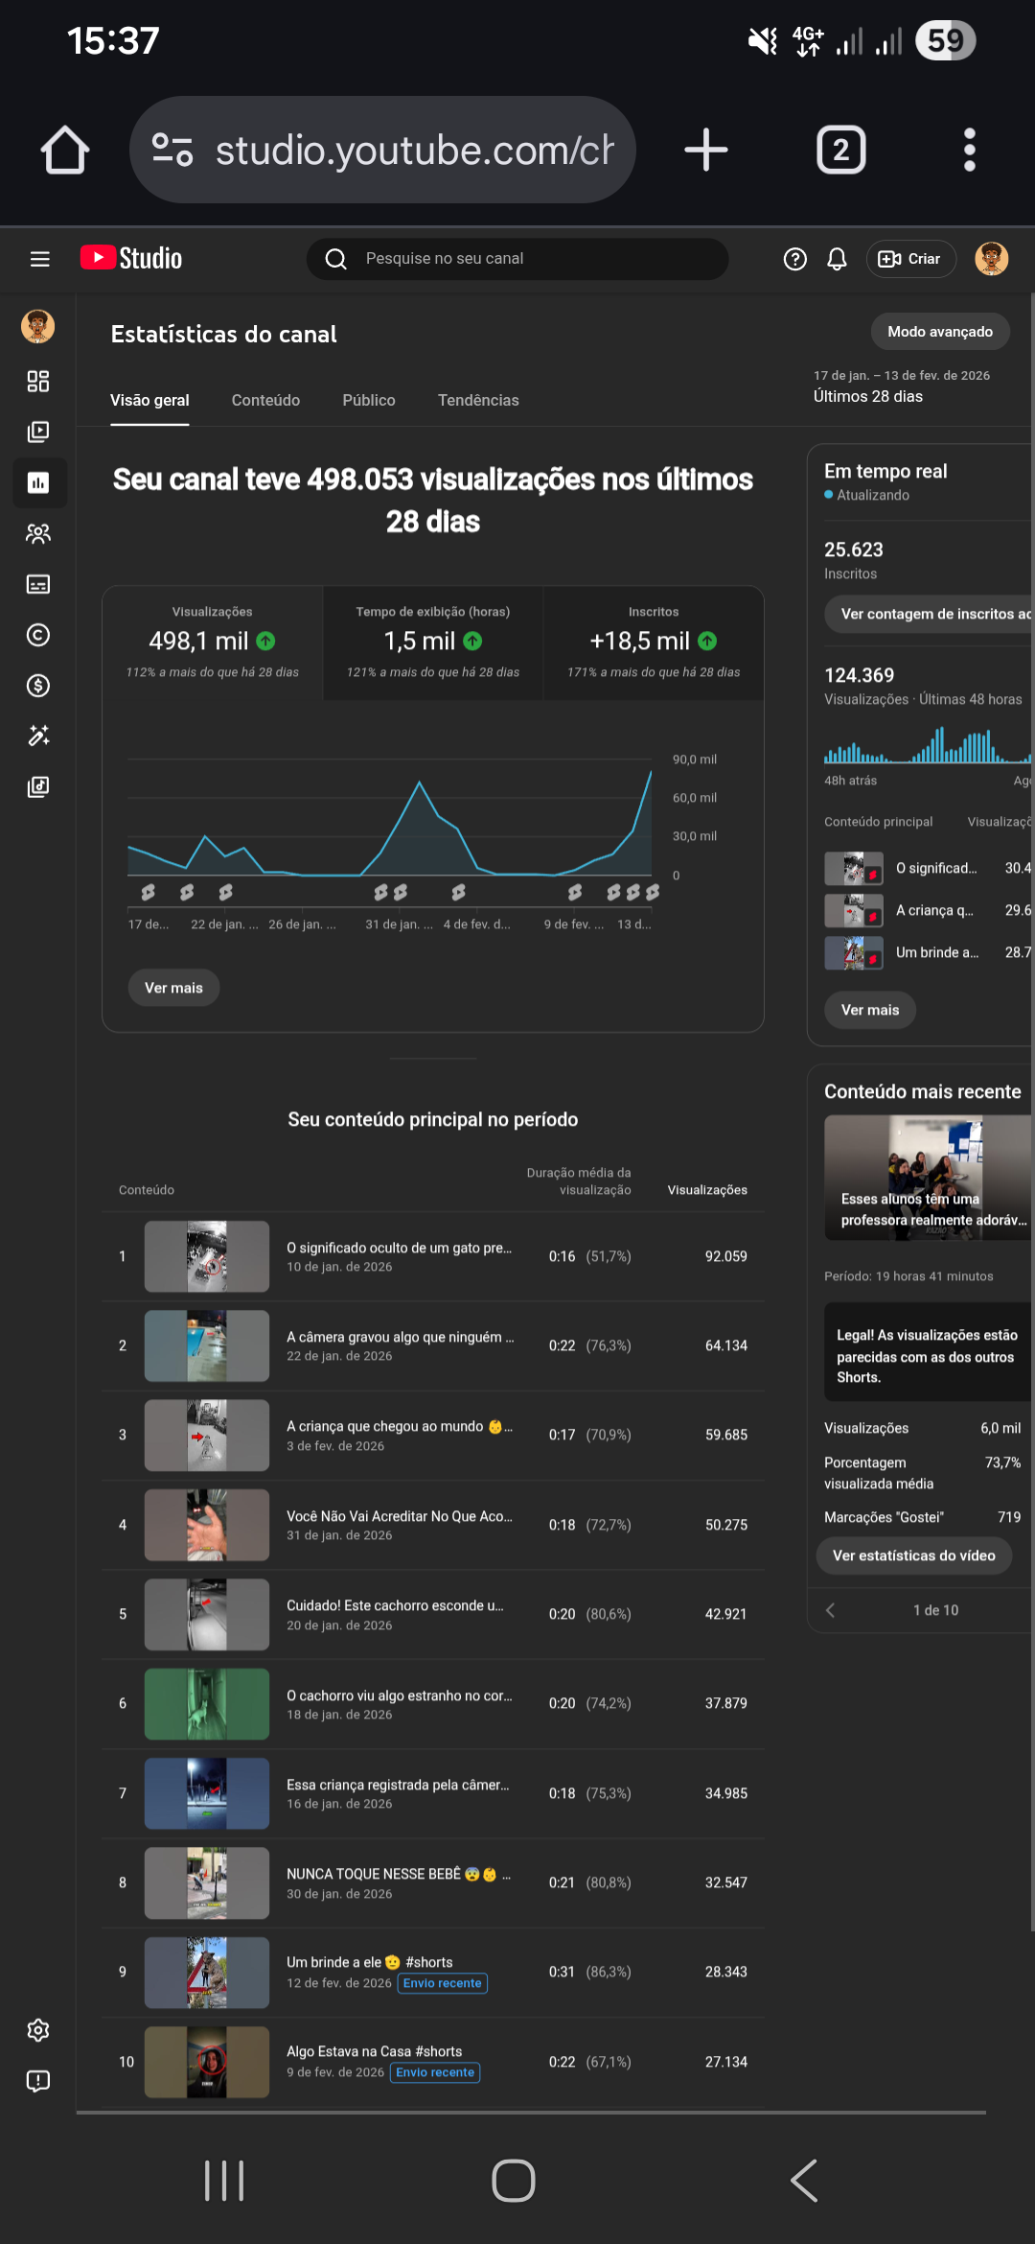The width and height of the screenshot is (1035, 2244).
Task: Go to previous item in recent content pager
Action: (x=831, y=1611)
